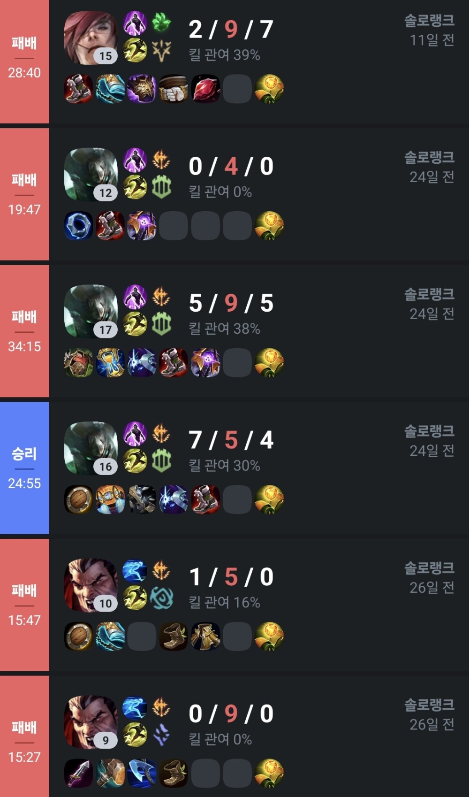Screen dimensions: 469x797
Task: Click the Sett champion portrait in the first match
Action: (x=91, y=38)
